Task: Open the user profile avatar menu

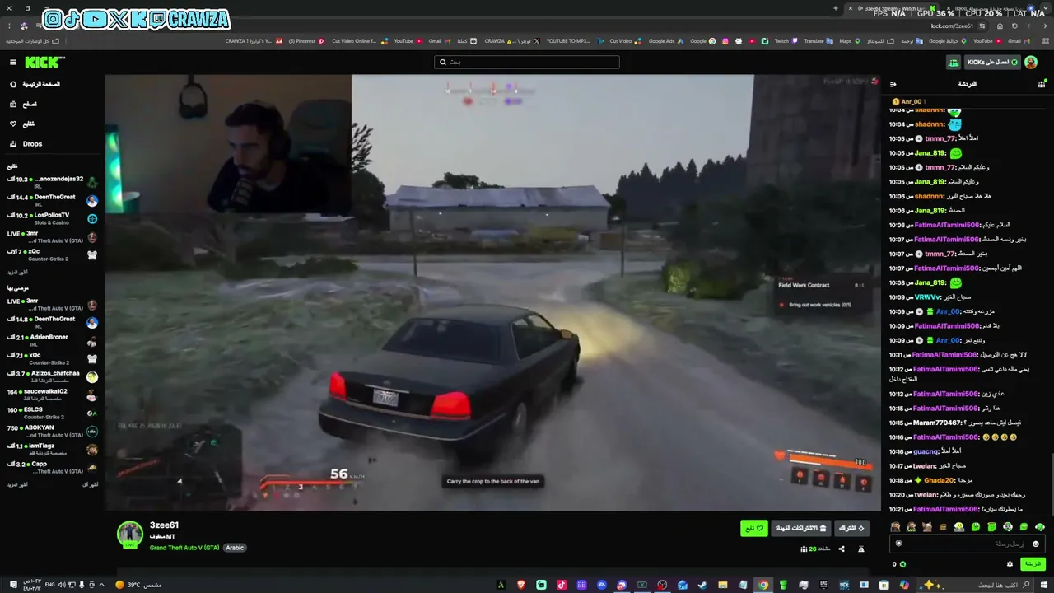Action: click(x=1031, y=63)
